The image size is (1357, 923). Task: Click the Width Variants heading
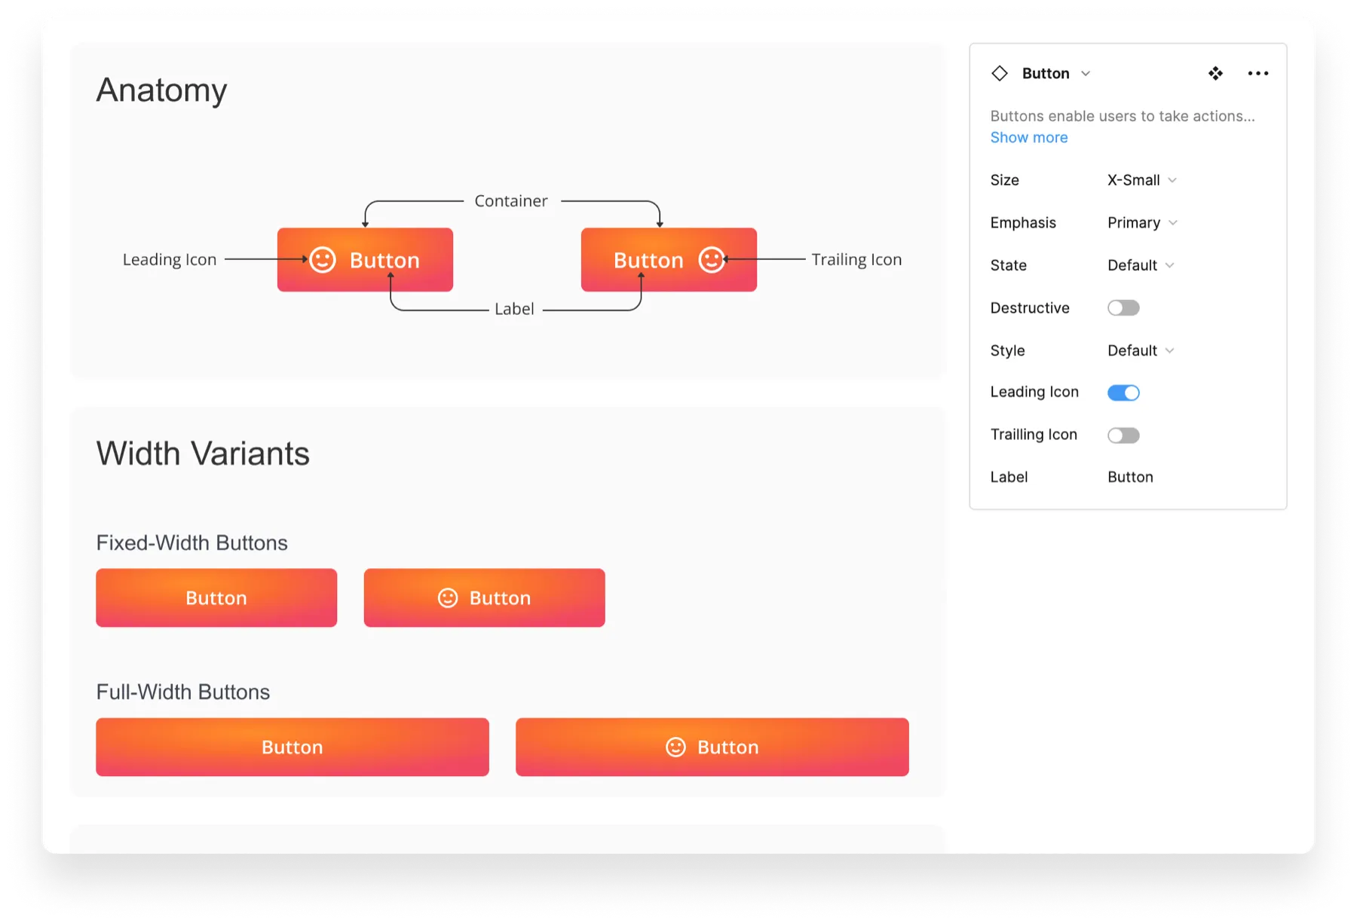pos(203,454)
